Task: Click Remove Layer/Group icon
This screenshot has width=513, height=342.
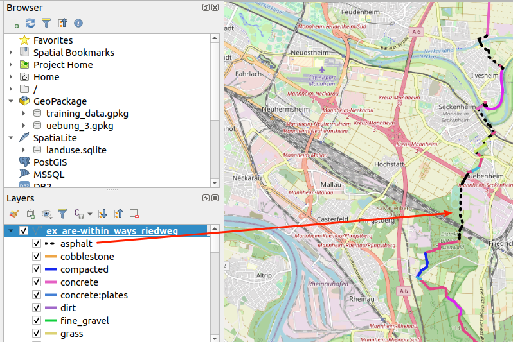Action: coord(134,214)
